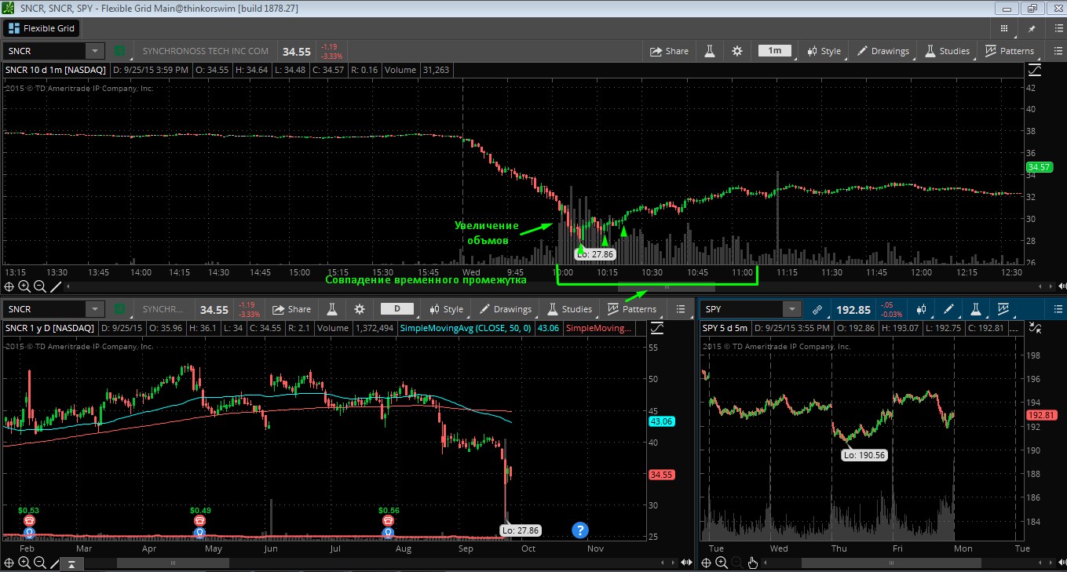
Task: Pin the window using the pin icon
Action: (1033, 28)
